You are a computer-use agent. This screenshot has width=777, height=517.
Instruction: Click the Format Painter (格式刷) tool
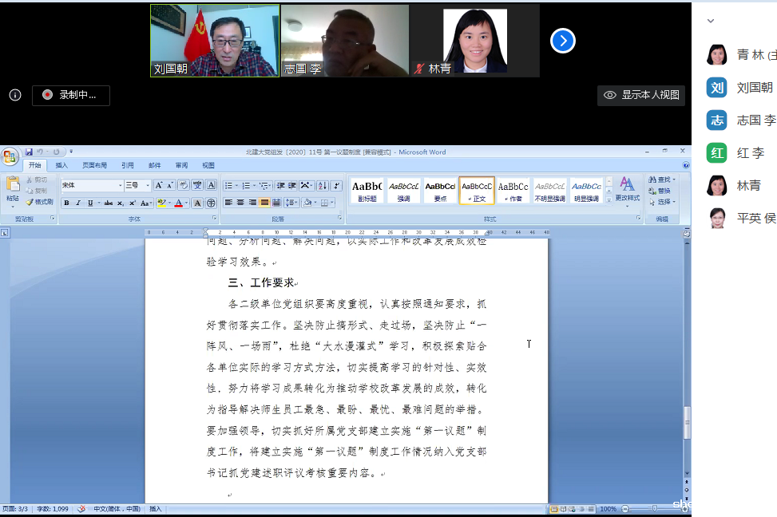(x=39, y=202)
